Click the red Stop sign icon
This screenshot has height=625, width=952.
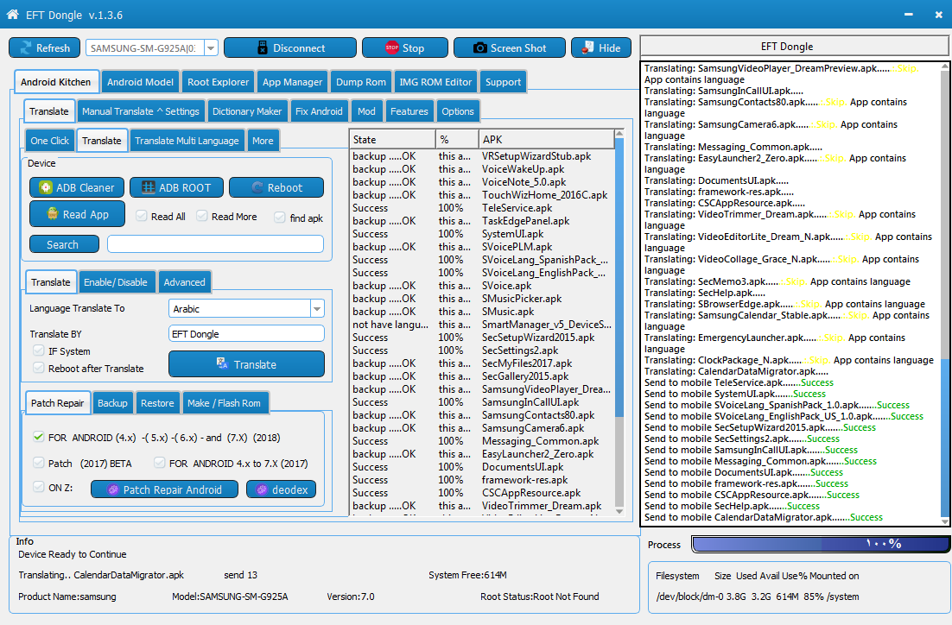pyautogui.click(x=391, y=48)
